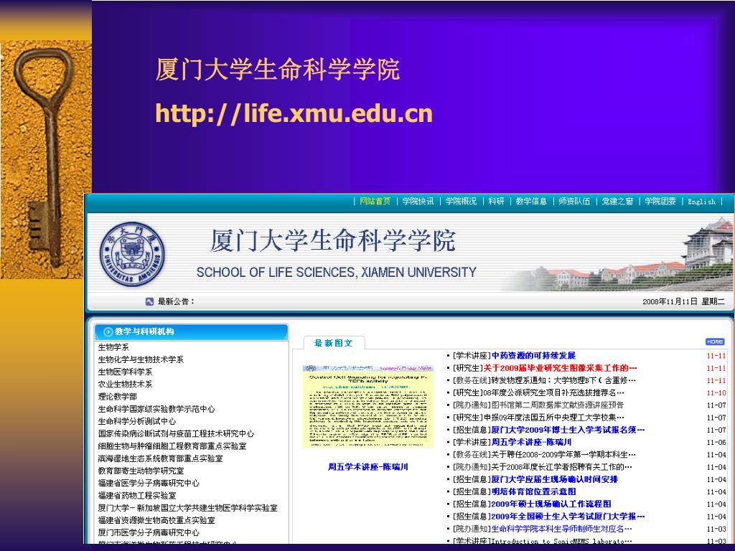Open news item 关于聘任2008-2009学年第一学期本科生
Screen dimensions: 735x551
(563, 454)
